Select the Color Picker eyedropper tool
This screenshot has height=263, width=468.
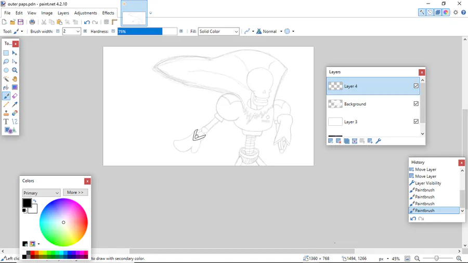[15, 104]
